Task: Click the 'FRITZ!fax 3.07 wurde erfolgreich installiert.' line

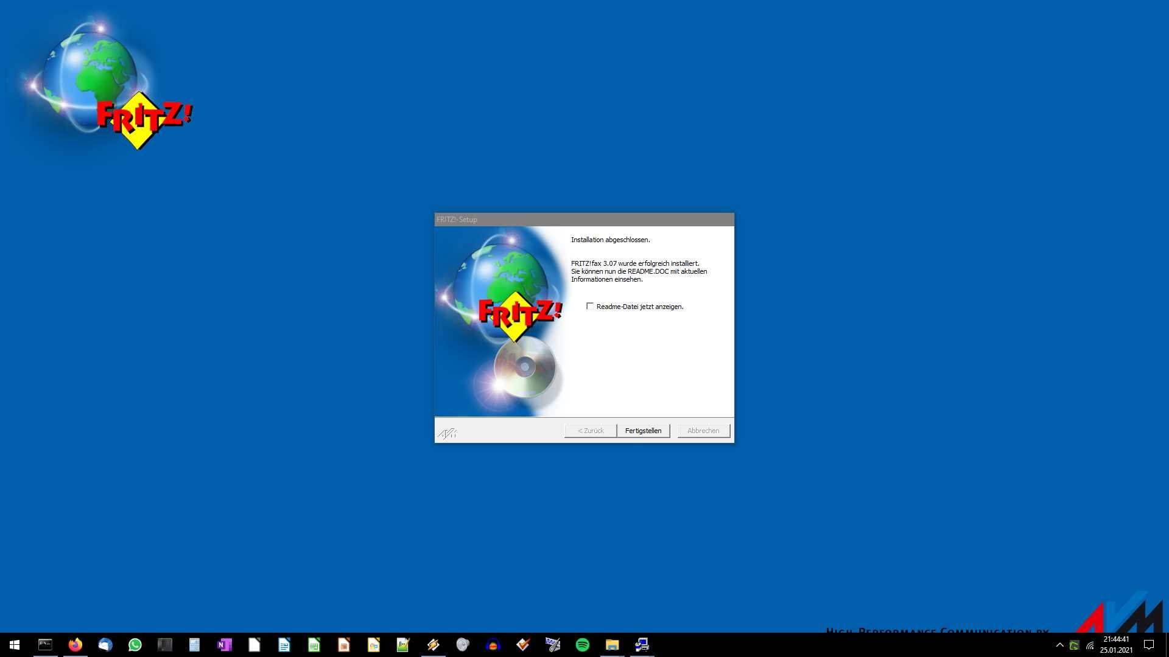Action: (x=635, y=263)
